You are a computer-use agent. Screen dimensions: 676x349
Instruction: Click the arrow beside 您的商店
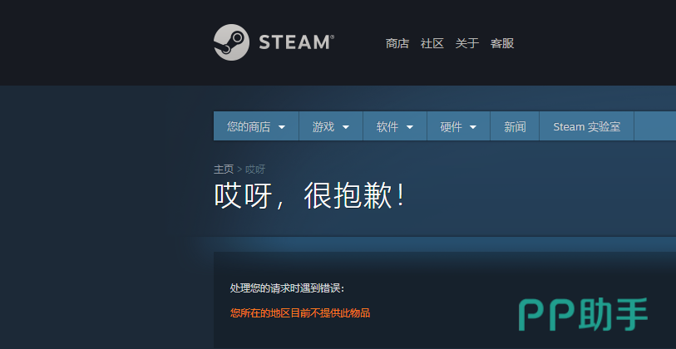(282, 127)
